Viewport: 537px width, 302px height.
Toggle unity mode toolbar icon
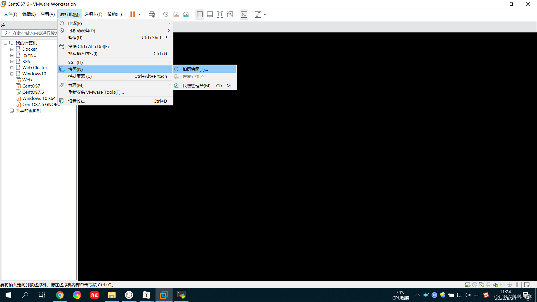230,15
